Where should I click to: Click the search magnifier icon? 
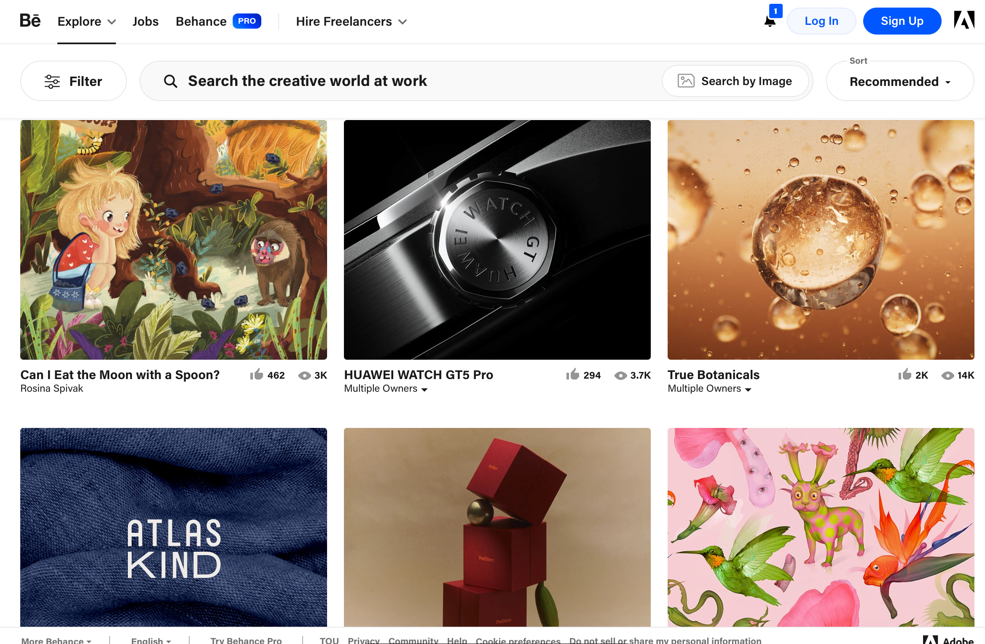click(170, 81)
